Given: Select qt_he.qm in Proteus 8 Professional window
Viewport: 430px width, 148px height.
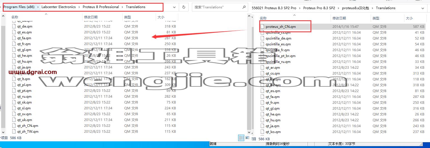Looking at the screenshot, I should [25, 56].
